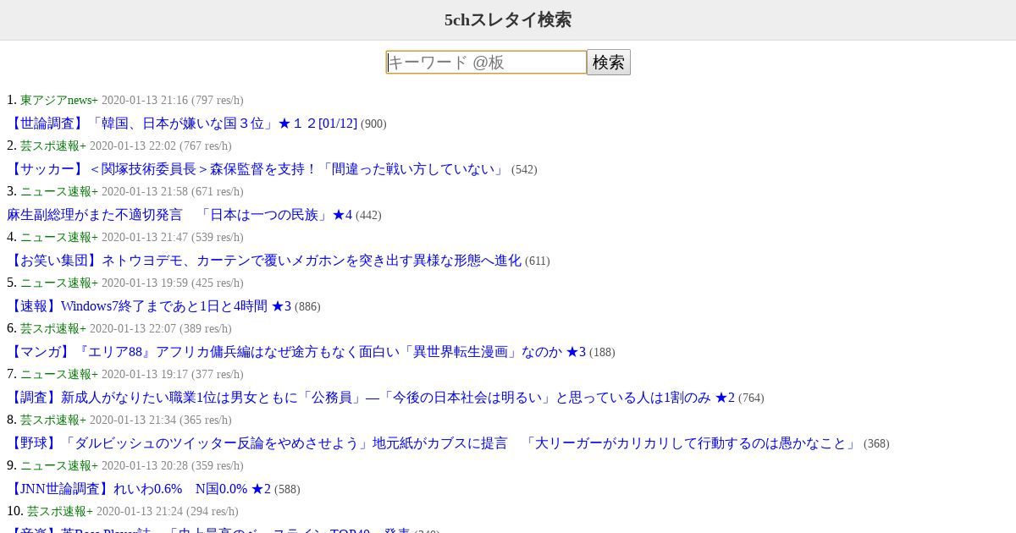Click timestamp 2020-01-13 19:59 (425 res/h)

tap(173, 283)
